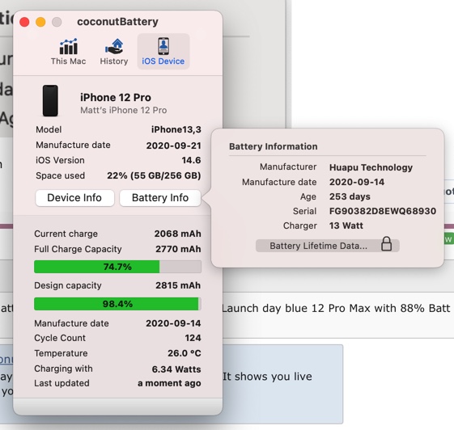Click the 74.7% charge progress bar

[x=117, y=267]
